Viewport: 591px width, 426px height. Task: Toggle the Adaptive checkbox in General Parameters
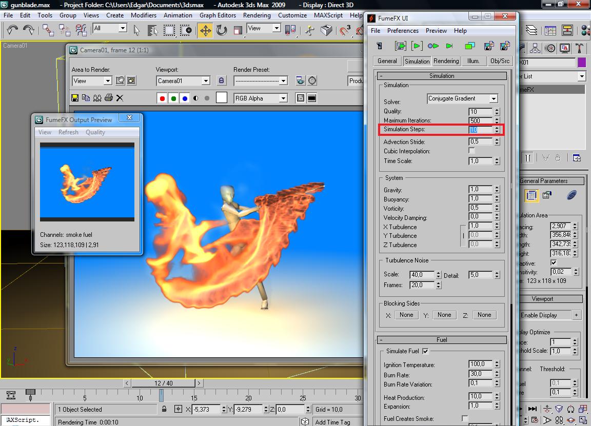554,262
